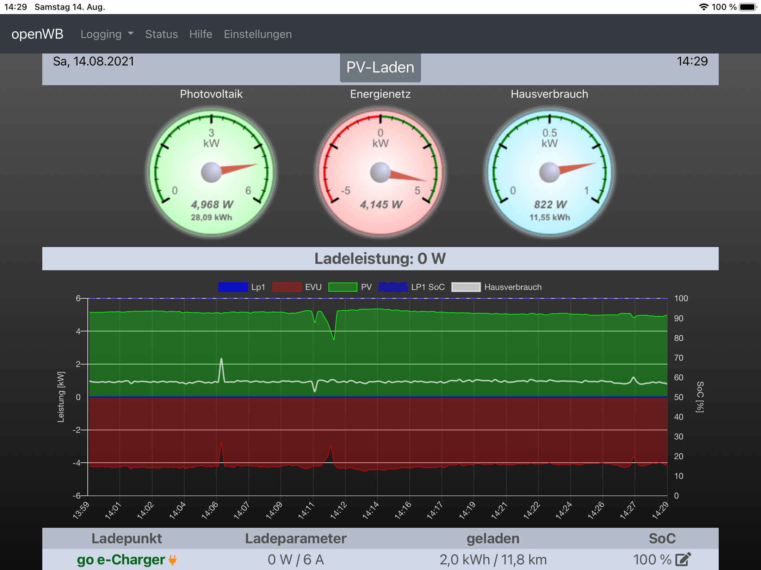The width and height of the screenshot is (761, 570).
Task: Click the Energienetz gauge
Action: point(380,172)
